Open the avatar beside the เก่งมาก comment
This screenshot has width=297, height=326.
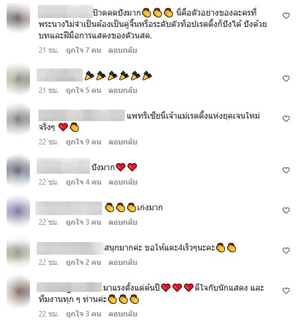click(x=19, y=211)
